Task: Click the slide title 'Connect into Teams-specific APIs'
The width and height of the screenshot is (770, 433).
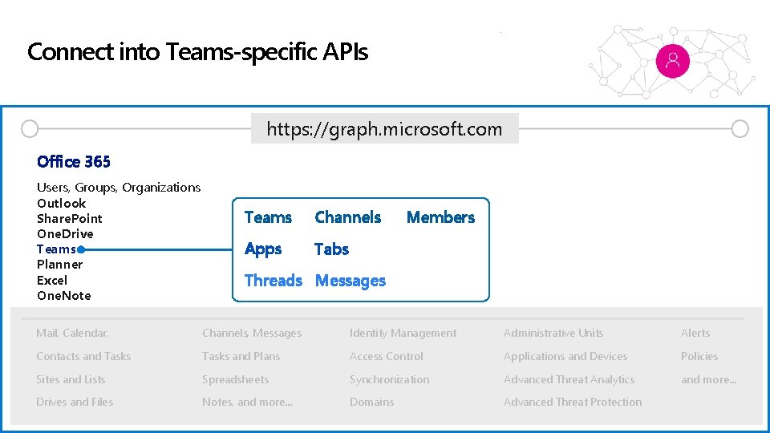Action: click(197, 52)
